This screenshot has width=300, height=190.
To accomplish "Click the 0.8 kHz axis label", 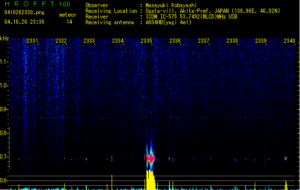I will point(4,133).
